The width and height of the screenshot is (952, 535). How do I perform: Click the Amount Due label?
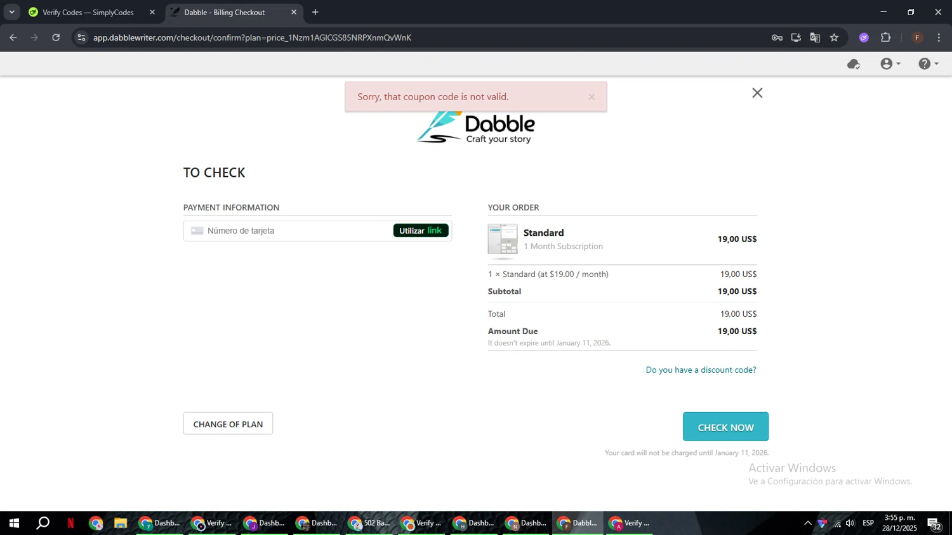click(x=513, y=332)
